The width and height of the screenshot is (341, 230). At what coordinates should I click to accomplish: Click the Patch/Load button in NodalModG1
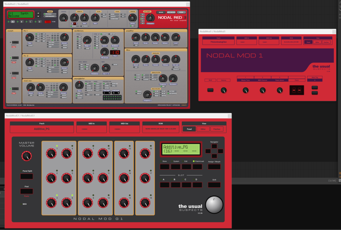pos(197,167)
